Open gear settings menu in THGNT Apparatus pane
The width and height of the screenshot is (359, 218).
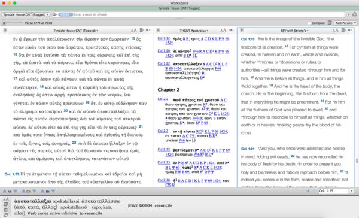coord(231,30)
